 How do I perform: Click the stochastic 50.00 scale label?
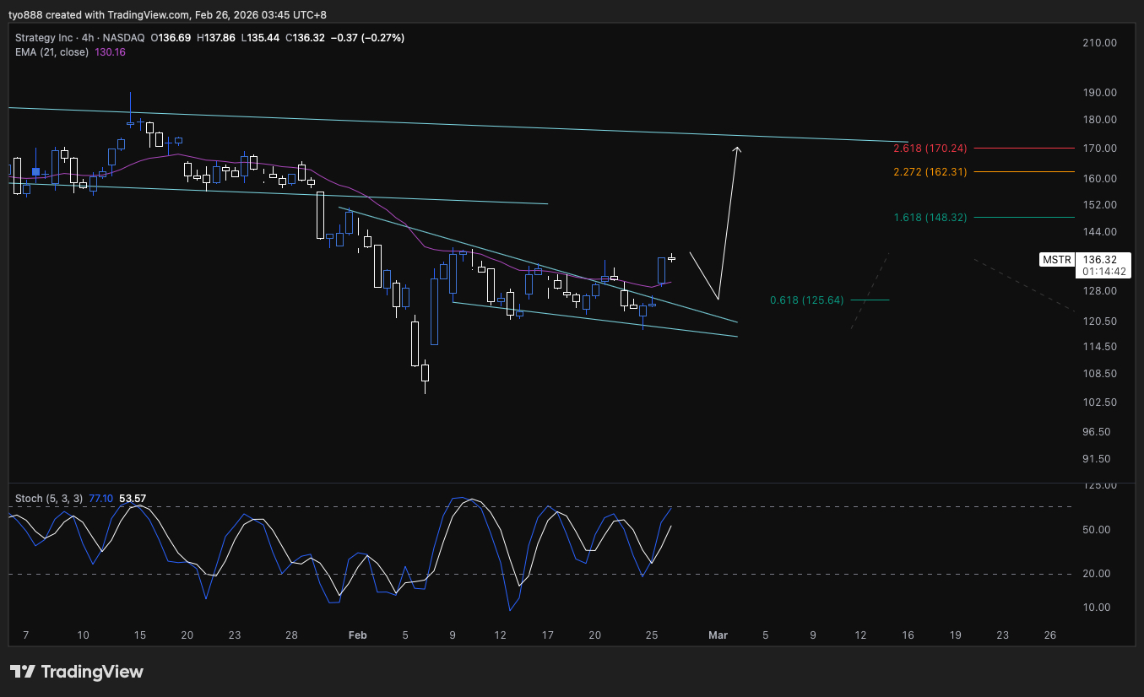(1101, 530)
